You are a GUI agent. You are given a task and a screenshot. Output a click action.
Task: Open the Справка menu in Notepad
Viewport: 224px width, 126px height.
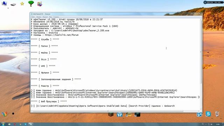tap(56, 17)
